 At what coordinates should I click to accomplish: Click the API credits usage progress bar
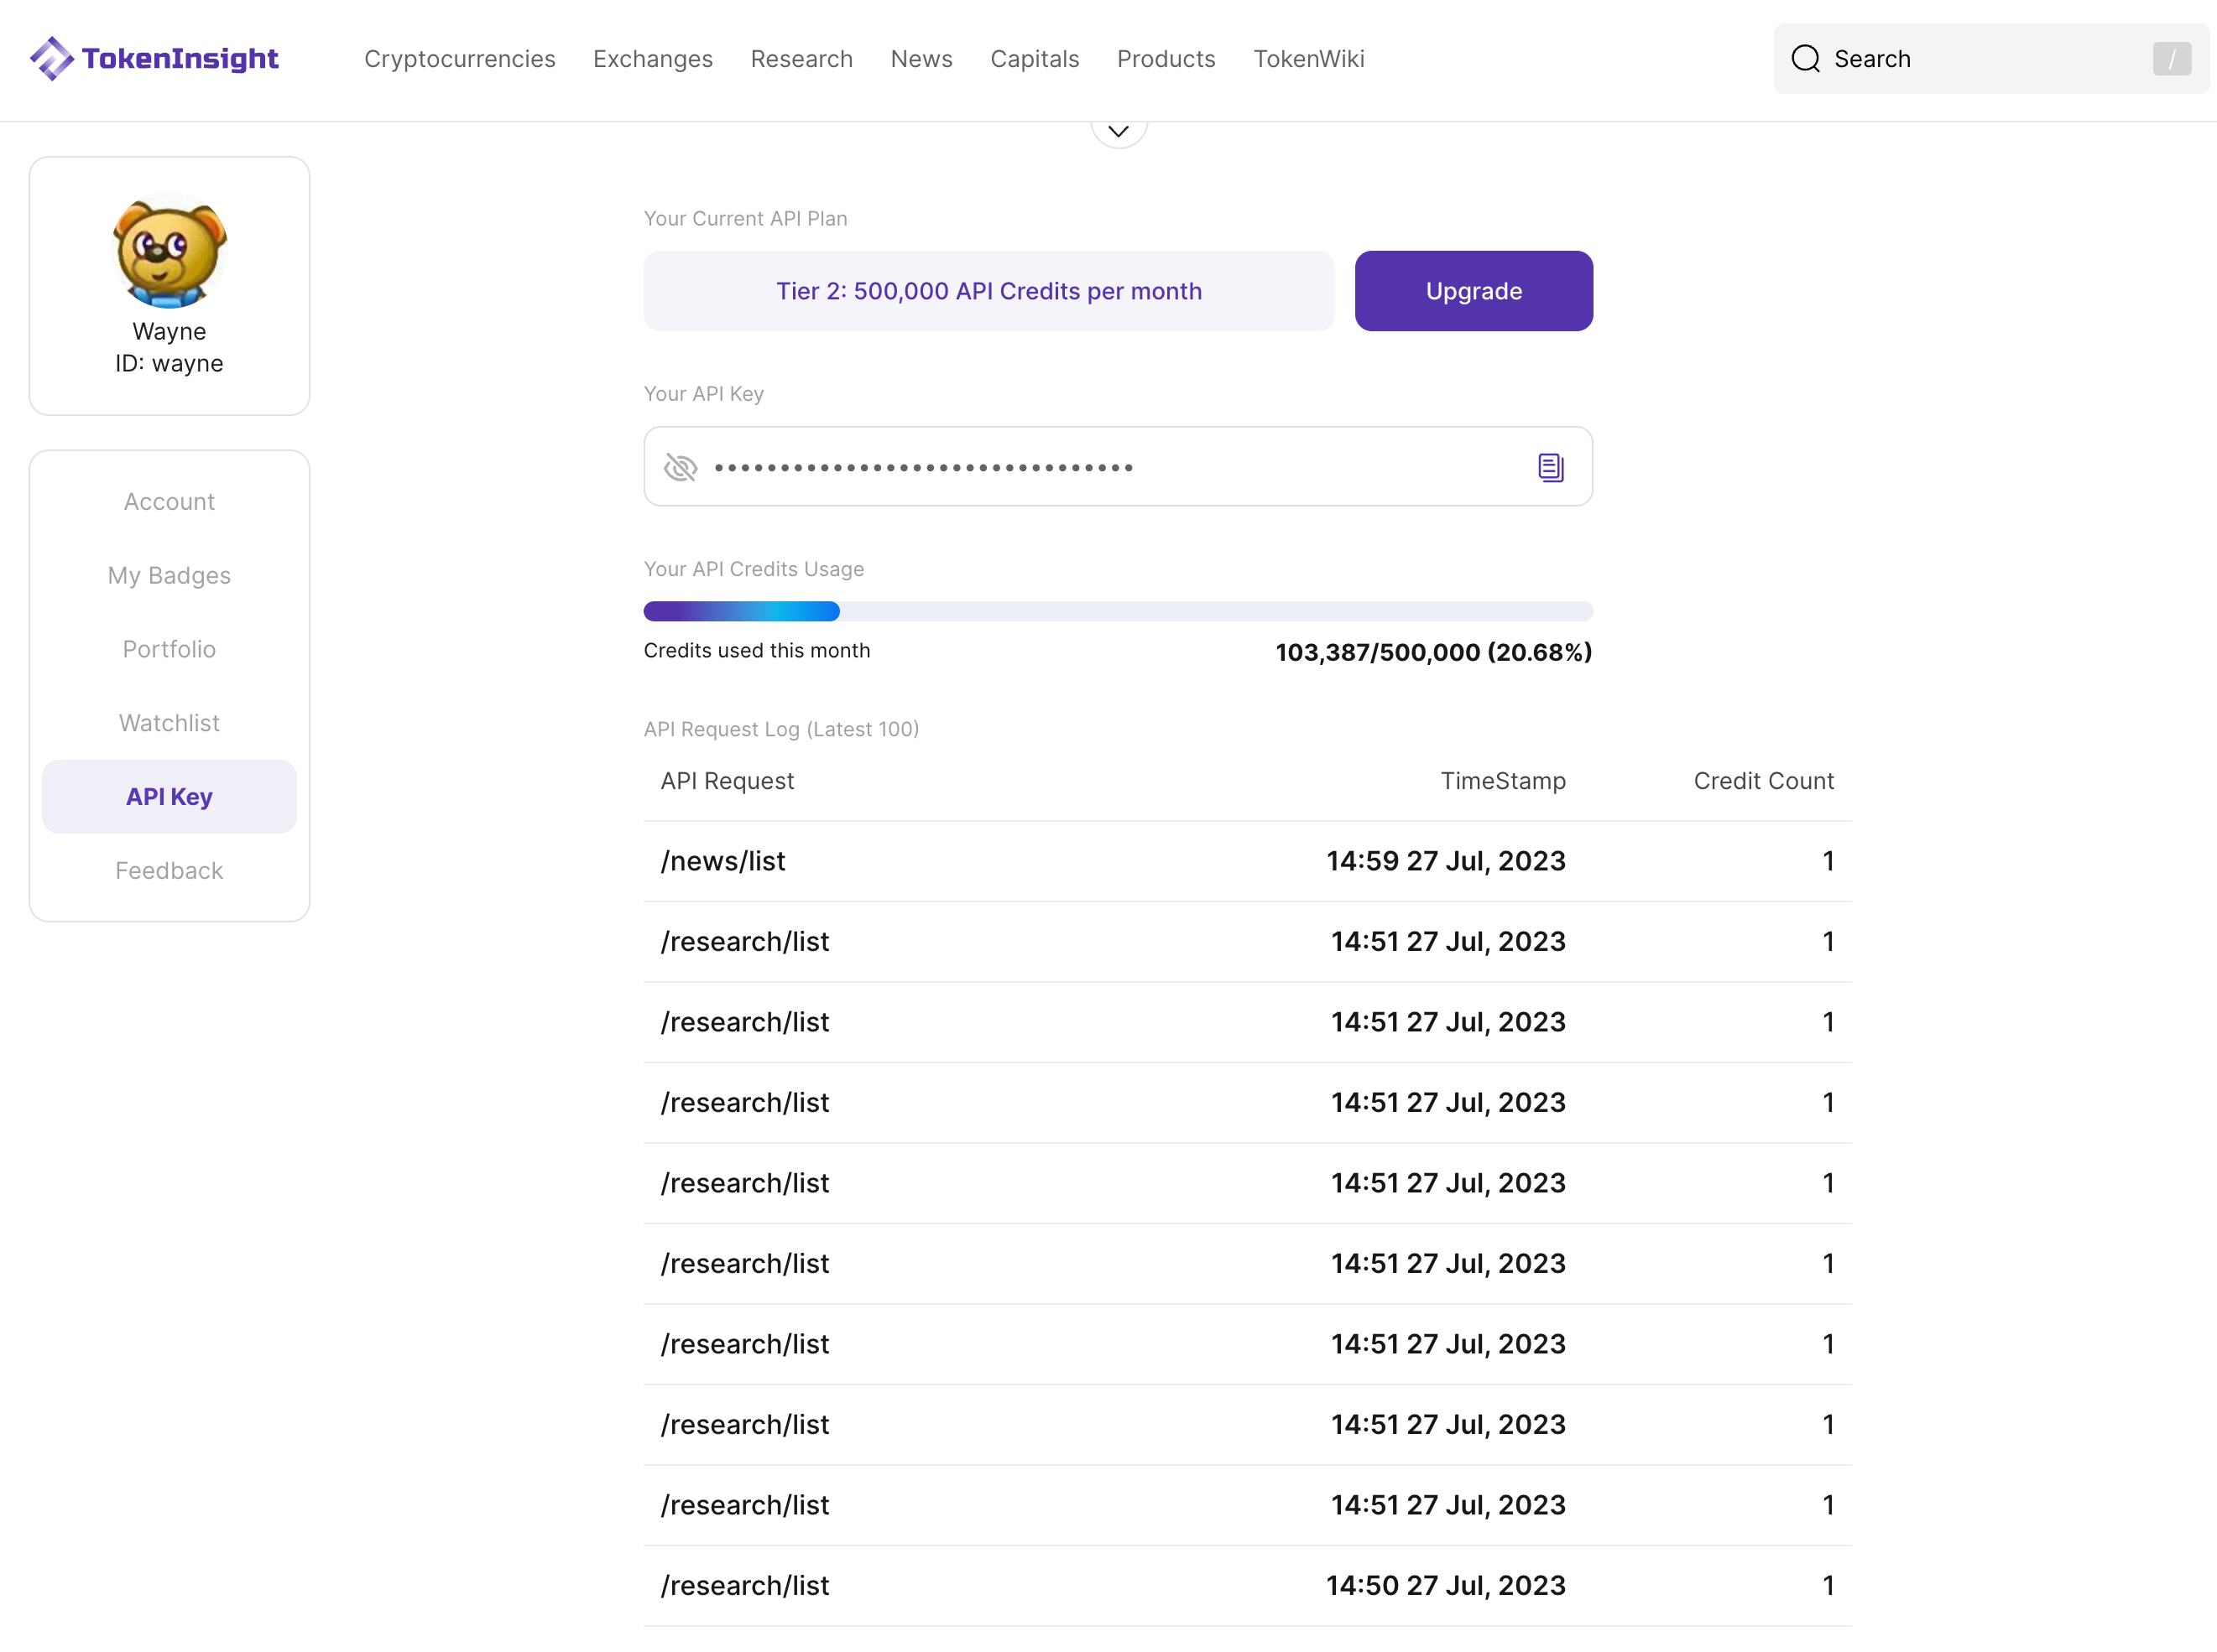click(x=1118, y=611)
